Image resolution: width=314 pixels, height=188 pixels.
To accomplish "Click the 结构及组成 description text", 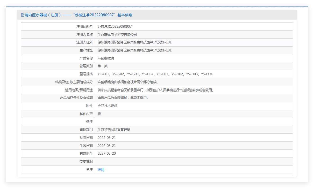I will click(x=128, y=82).
